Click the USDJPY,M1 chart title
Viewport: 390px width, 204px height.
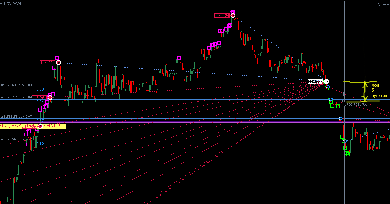click(x=13, y=4)
